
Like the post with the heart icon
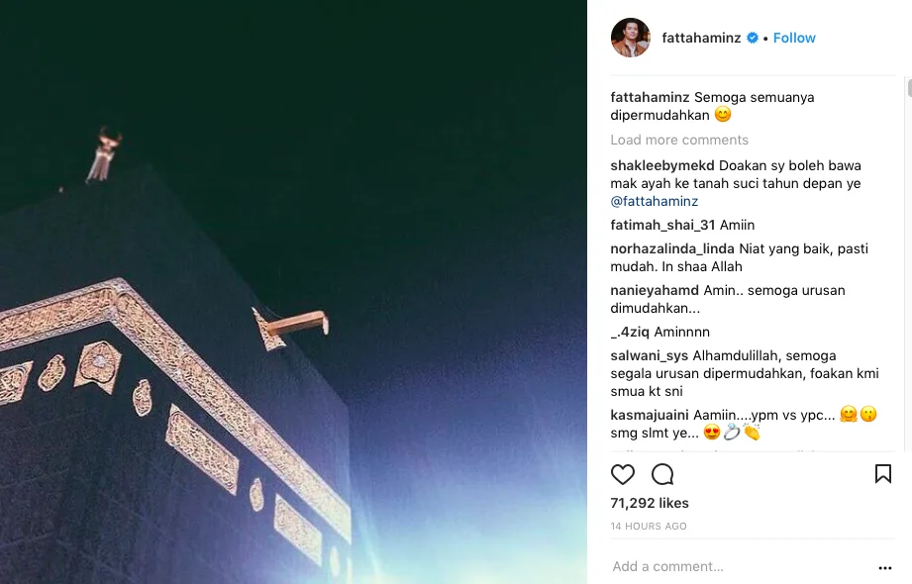pos(622,475)
